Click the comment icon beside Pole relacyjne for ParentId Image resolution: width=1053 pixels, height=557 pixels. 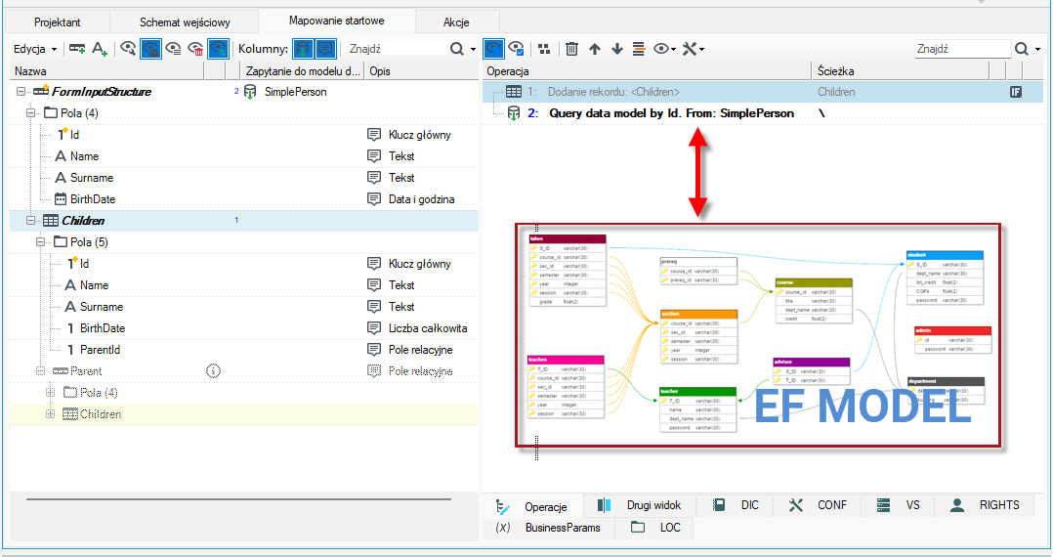[374, 350]
